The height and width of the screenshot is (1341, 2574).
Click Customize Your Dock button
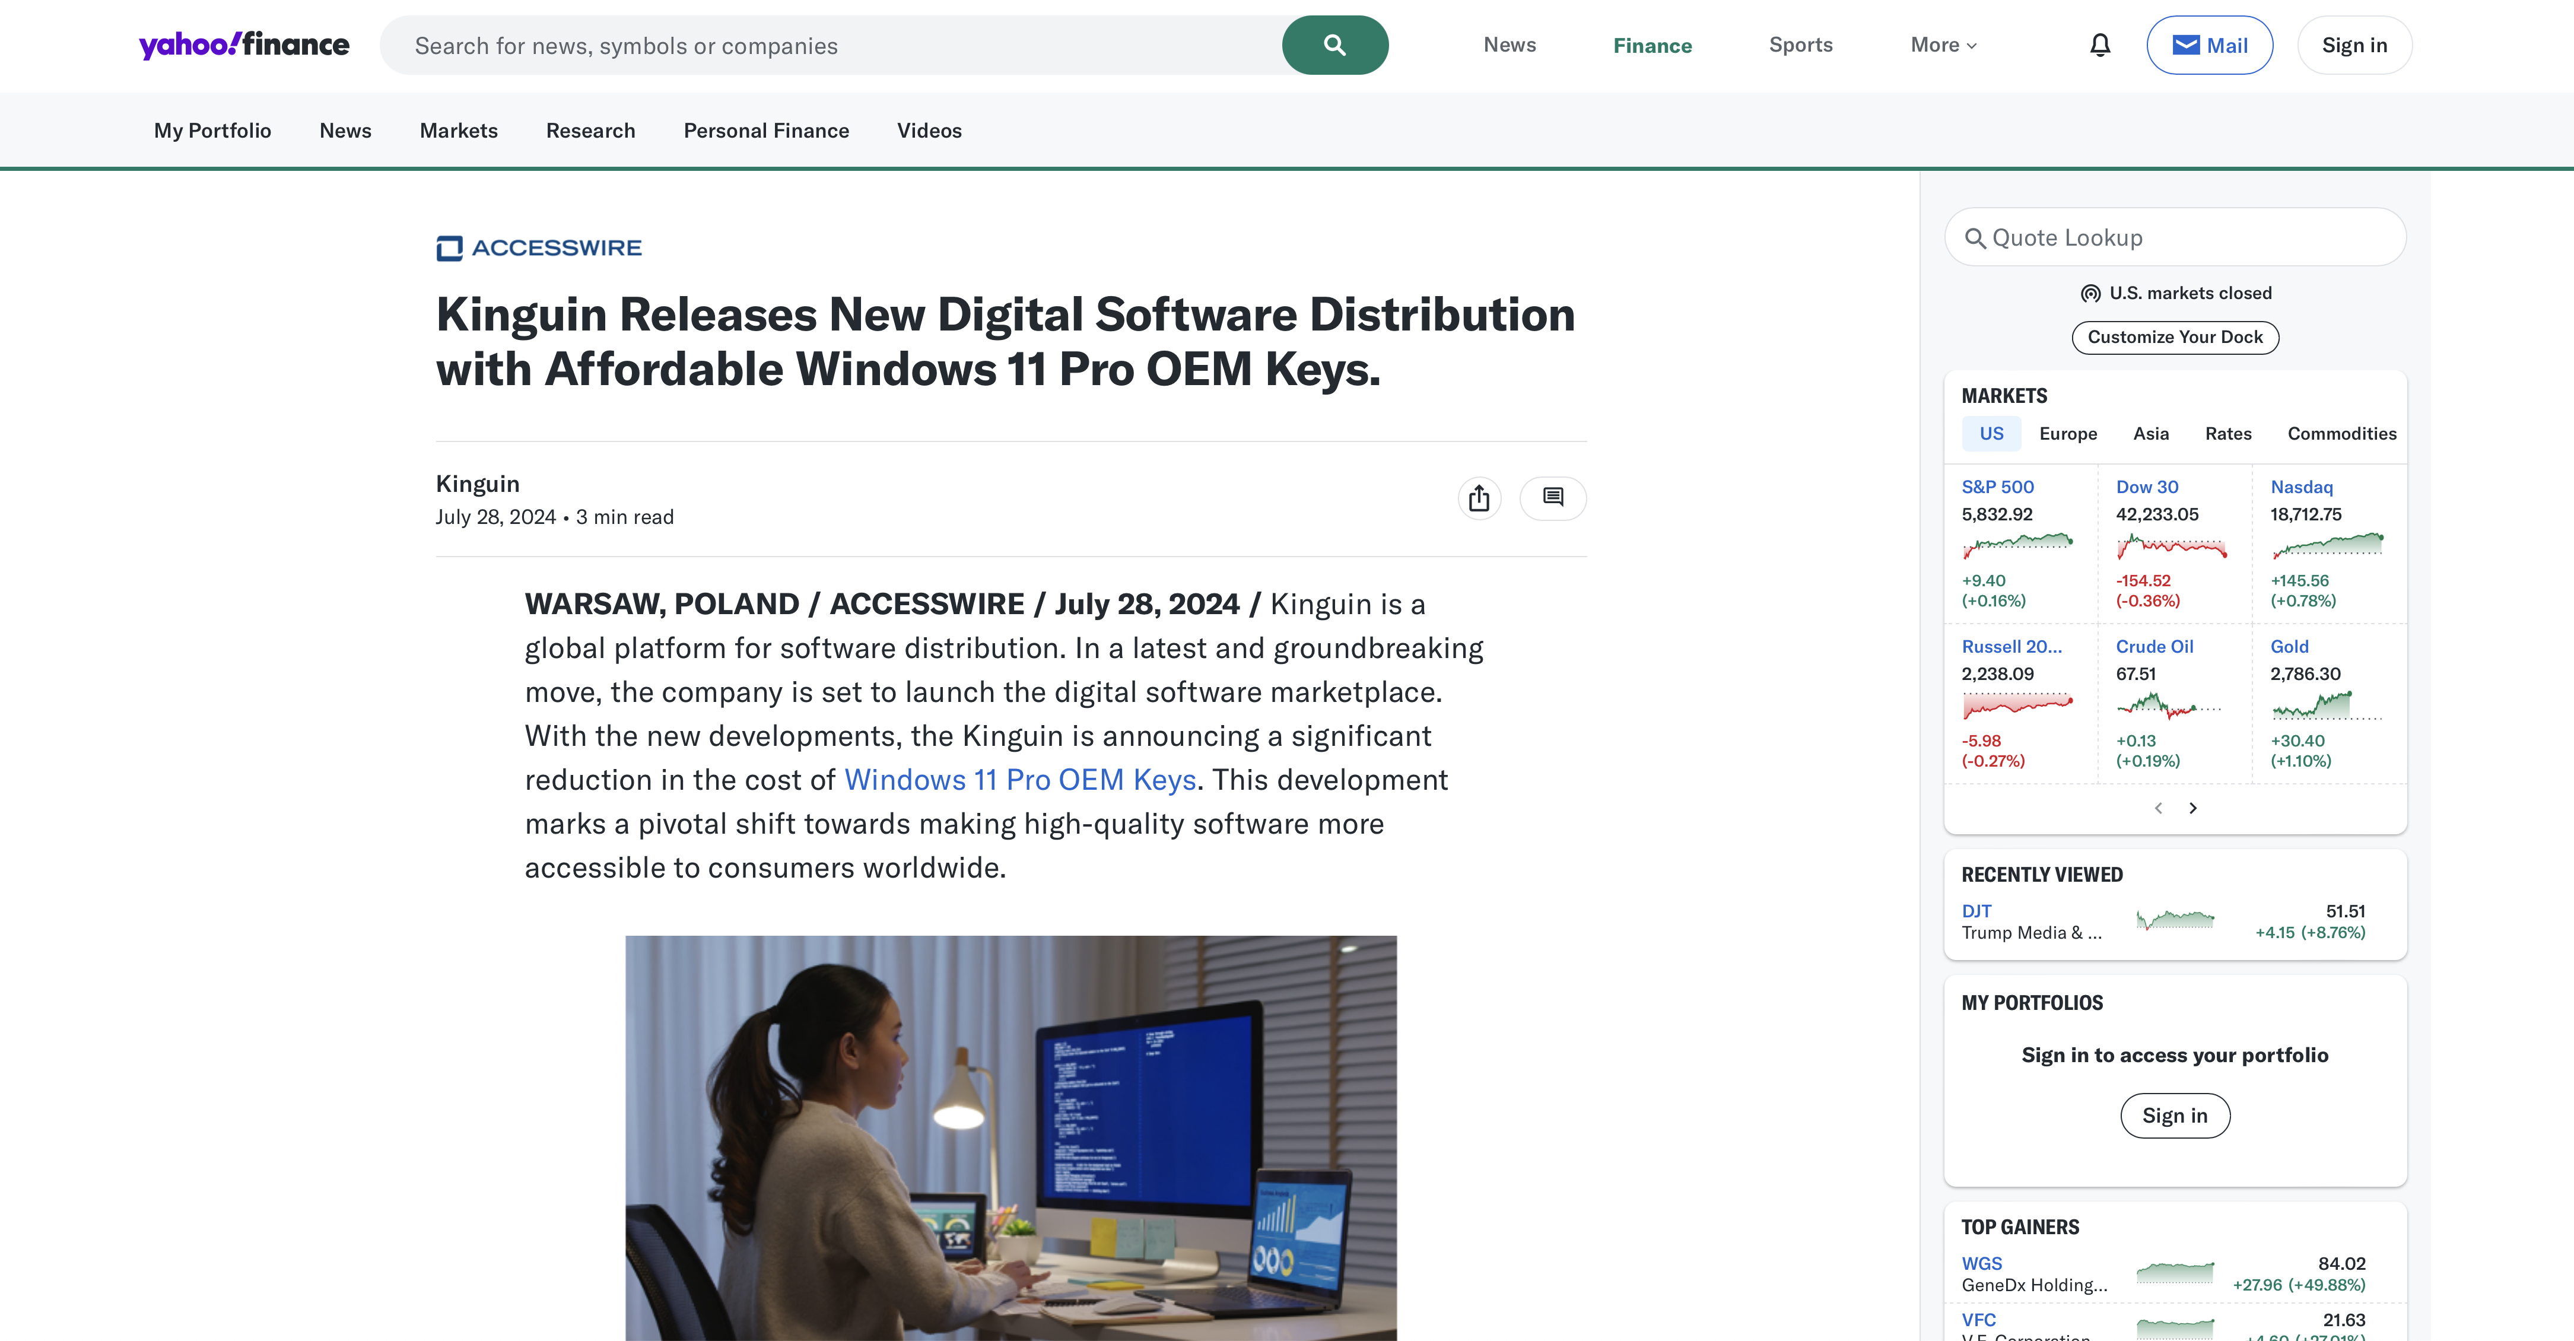coord(2175,337)
